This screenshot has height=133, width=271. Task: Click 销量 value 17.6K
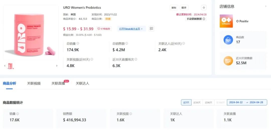(x=15, y=120)
